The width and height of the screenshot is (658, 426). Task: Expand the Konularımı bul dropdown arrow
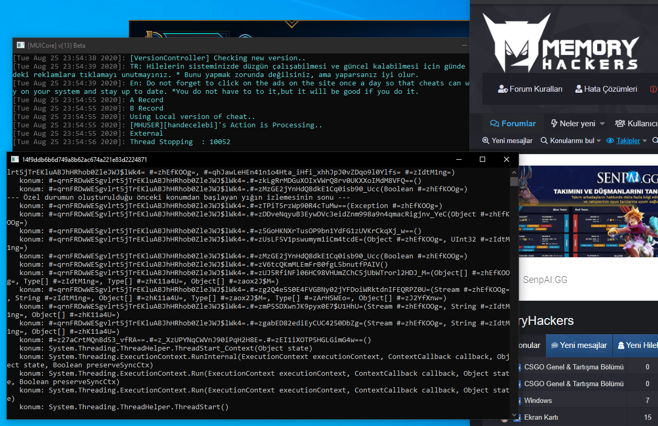tap(600, 140)
